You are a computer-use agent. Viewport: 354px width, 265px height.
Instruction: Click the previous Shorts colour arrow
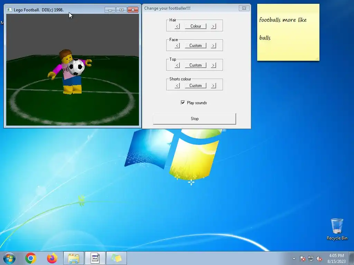(177, 86)
